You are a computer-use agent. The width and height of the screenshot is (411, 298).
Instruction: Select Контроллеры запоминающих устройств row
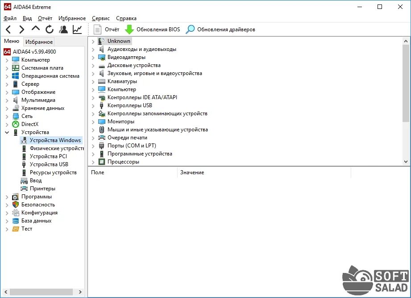(x=157, y=113)
